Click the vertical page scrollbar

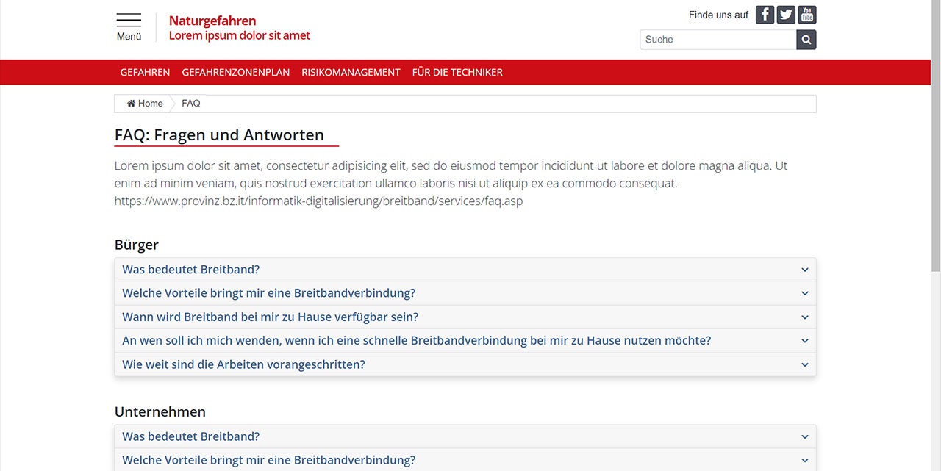[x=935, y=147]
